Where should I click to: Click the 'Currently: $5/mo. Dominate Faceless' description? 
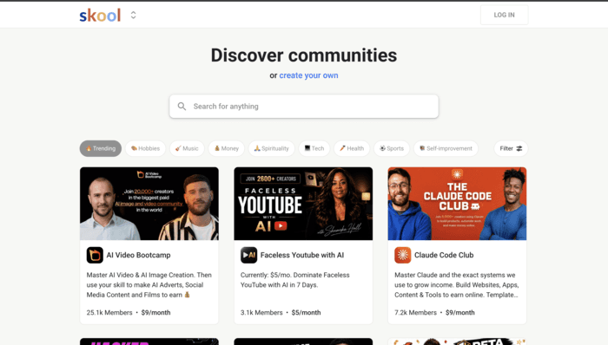(295, 280)
